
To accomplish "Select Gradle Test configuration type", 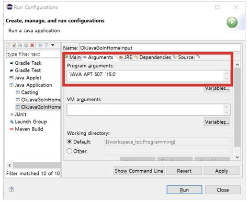I will click(x=28, y=70).
